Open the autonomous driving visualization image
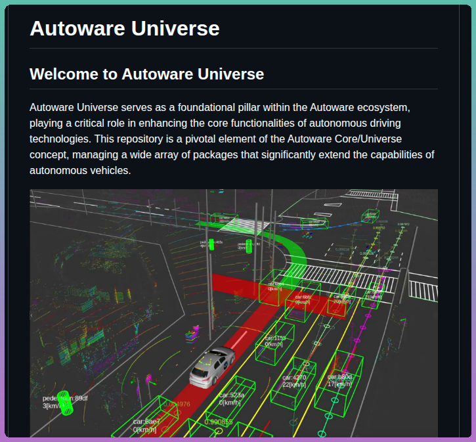The height and width of the screenshot is (442, 476). coord(234,313)
